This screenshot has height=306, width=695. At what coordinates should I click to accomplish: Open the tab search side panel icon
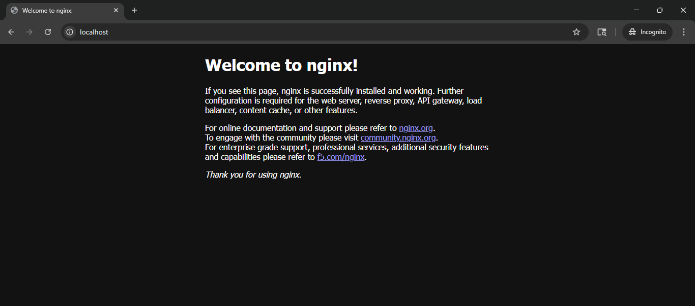(602, 32)
